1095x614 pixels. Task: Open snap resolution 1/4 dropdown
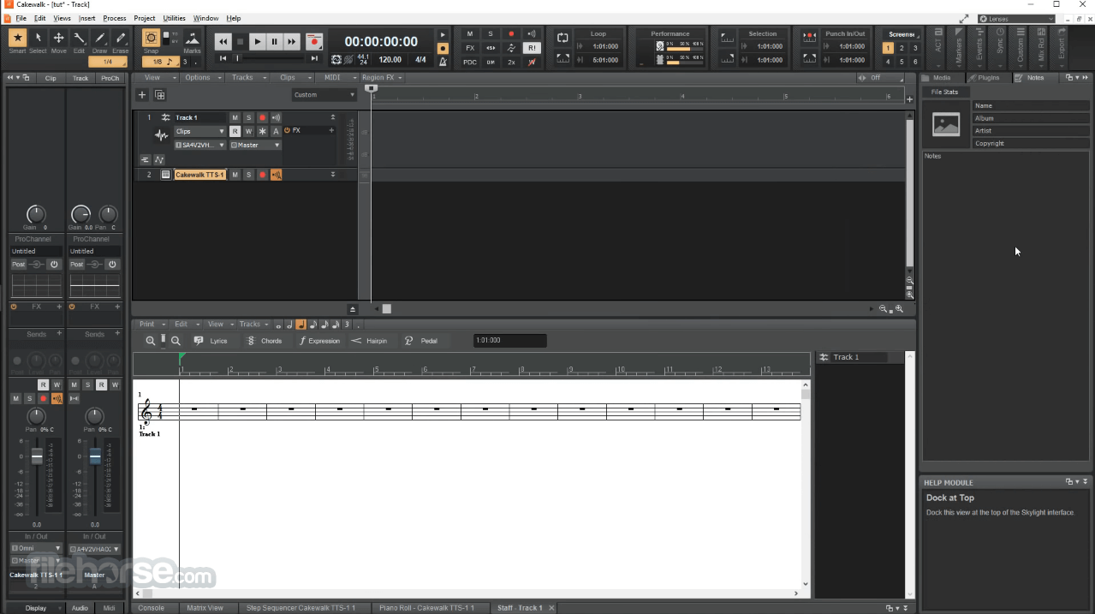point(110,62)
